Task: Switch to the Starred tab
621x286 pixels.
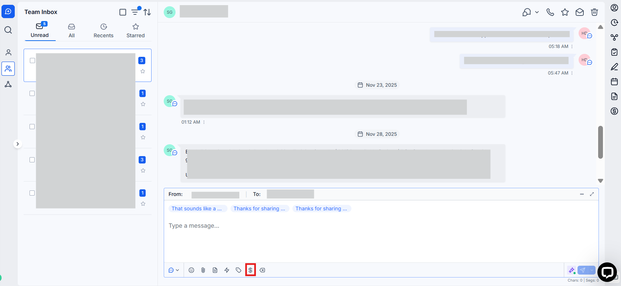Action: [x=136, y=31]
